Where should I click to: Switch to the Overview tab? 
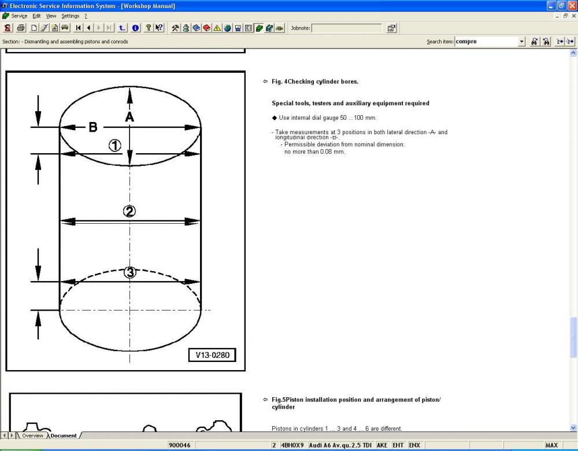[x=32, y=435]
